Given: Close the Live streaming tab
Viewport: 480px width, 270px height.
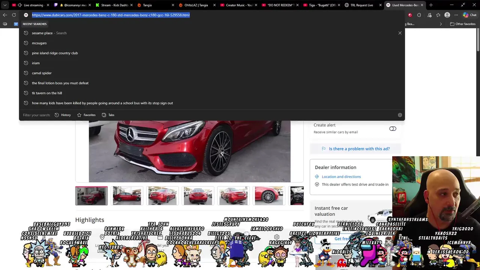Looking at the screenshot, I should point(48,5).
